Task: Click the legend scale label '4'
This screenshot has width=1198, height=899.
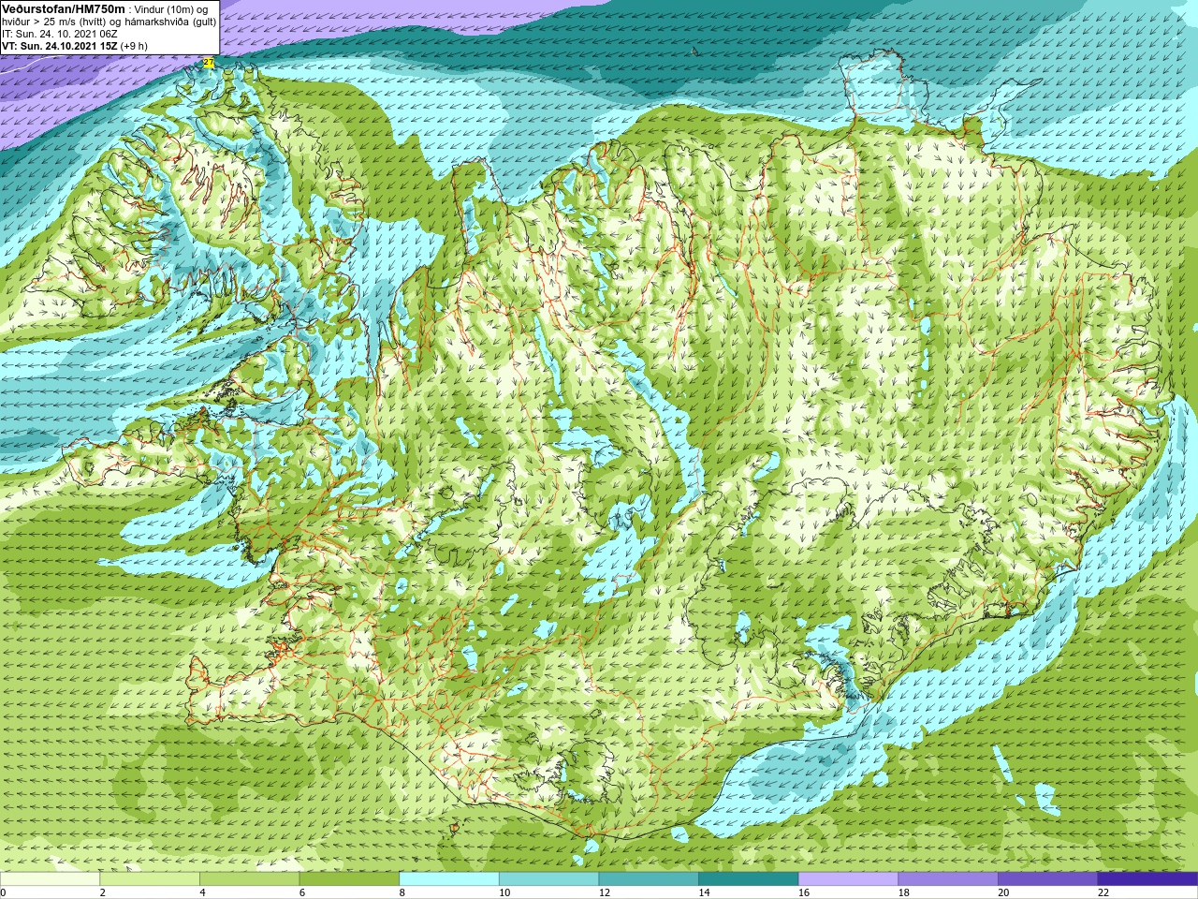Action: (202, 892)
